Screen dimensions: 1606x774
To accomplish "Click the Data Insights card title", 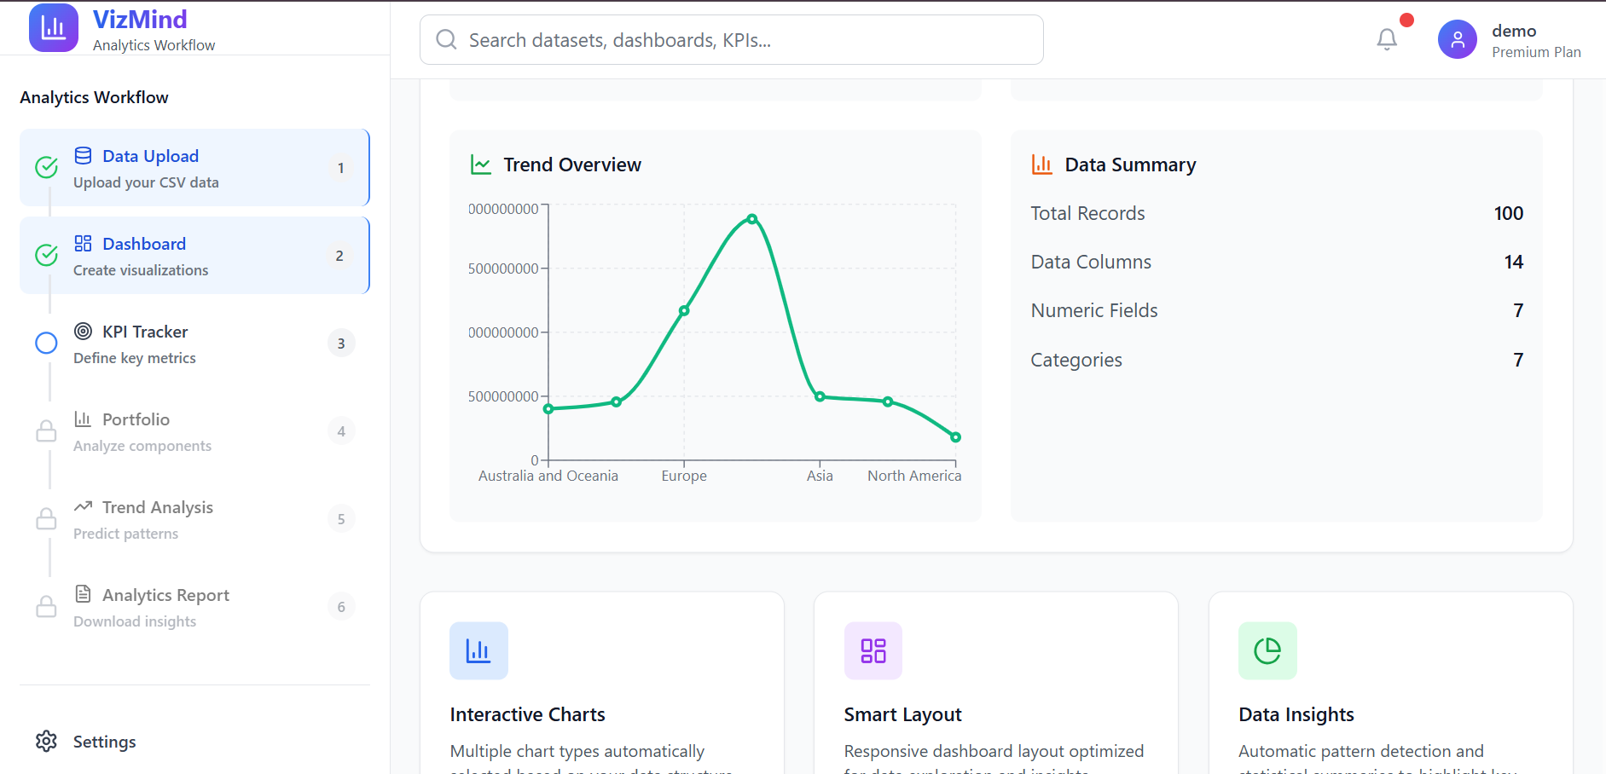I will coord(1296,714).
